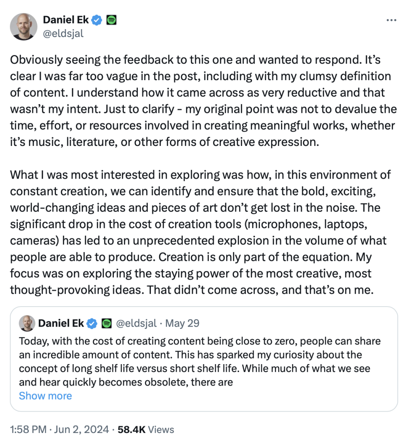Image resolution: width=406 pixels, height=446 pixels.
Task: Click the Views label next to 58.4K
Action: click(161, 429)
